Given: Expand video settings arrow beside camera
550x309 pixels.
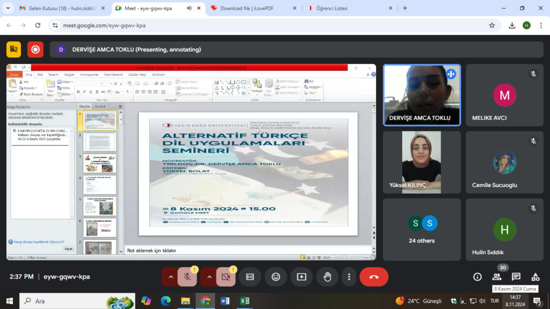Looking at the screenshot, I should click(x=209, y=277).
